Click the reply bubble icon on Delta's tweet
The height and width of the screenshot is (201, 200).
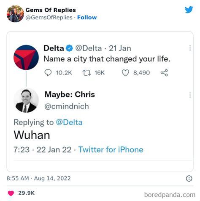tap(48, 73)
